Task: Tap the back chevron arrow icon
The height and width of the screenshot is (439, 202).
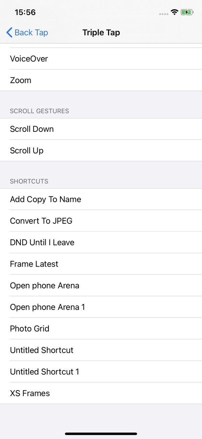Action: [x=9, y=32]
